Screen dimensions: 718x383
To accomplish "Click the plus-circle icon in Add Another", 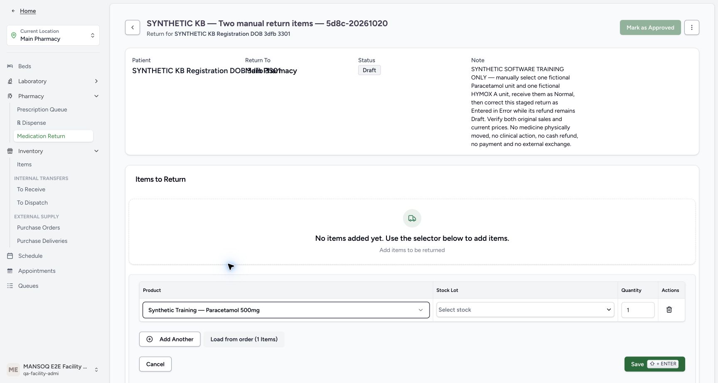I will pyautogui.click(x=150, y=339).
